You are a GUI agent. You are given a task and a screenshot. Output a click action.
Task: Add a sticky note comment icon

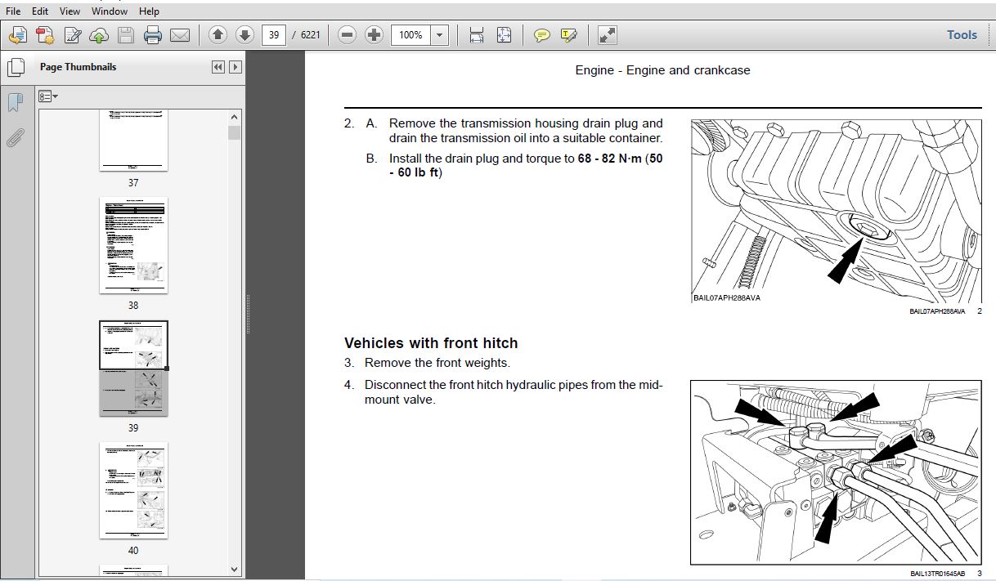coord(541,35)
